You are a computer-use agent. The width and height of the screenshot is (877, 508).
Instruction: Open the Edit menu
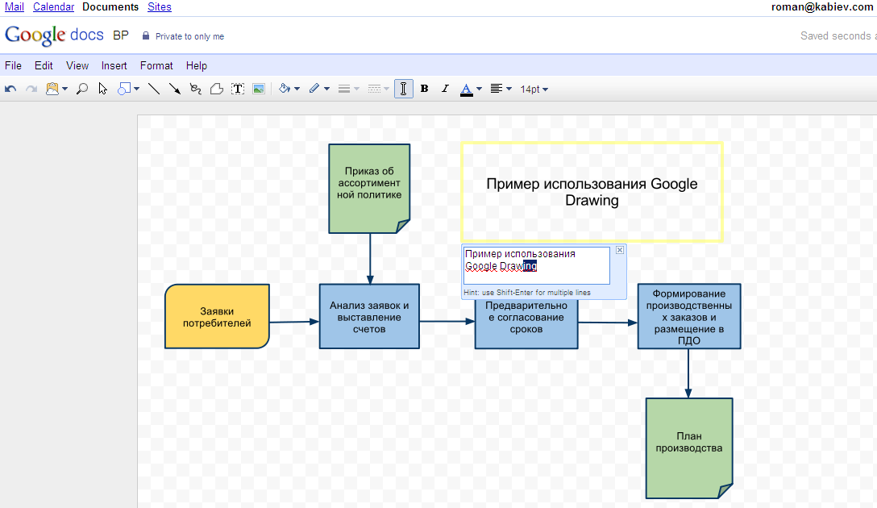click(44, 65)
